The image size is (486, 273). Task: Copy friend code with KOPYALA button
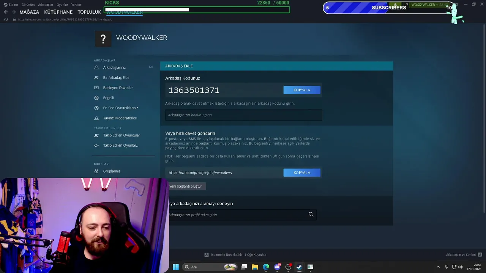(302, 90)
